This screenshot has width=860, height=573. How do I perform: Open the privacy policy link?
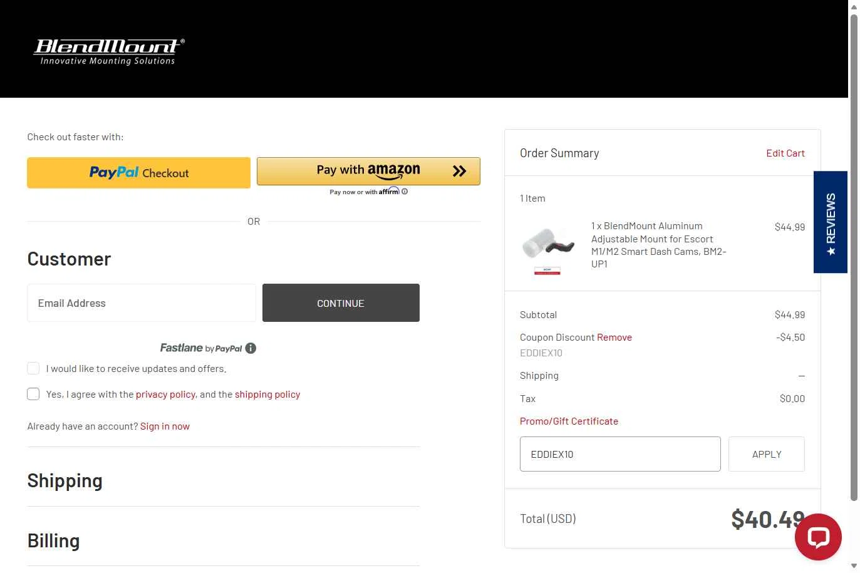(x=165, y=395)
